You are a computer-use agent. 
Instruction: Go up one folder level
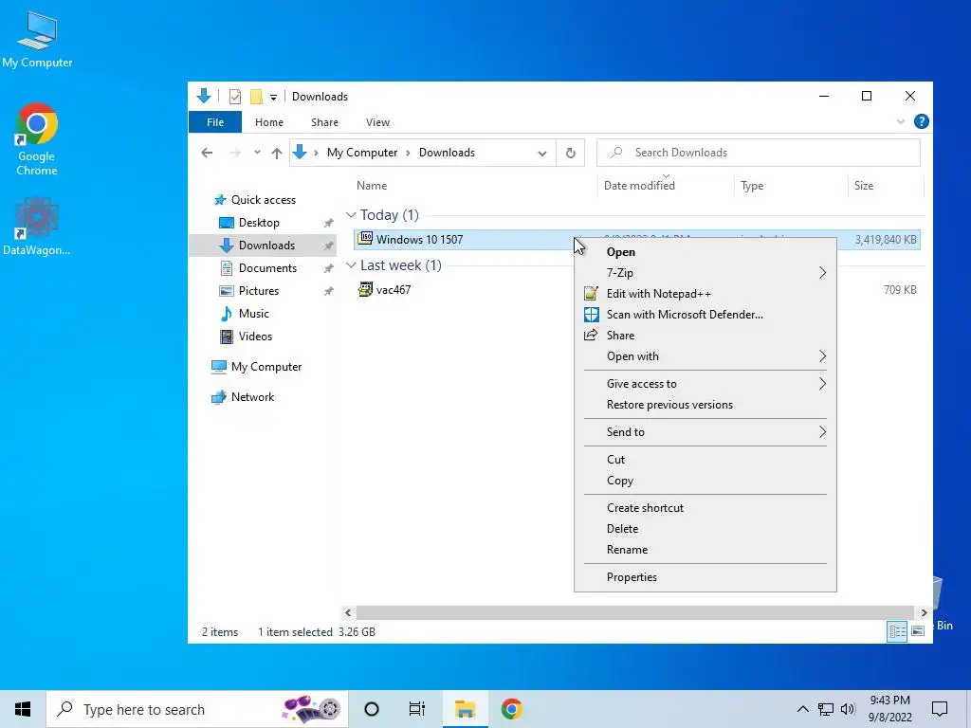(x=277, y=153)
